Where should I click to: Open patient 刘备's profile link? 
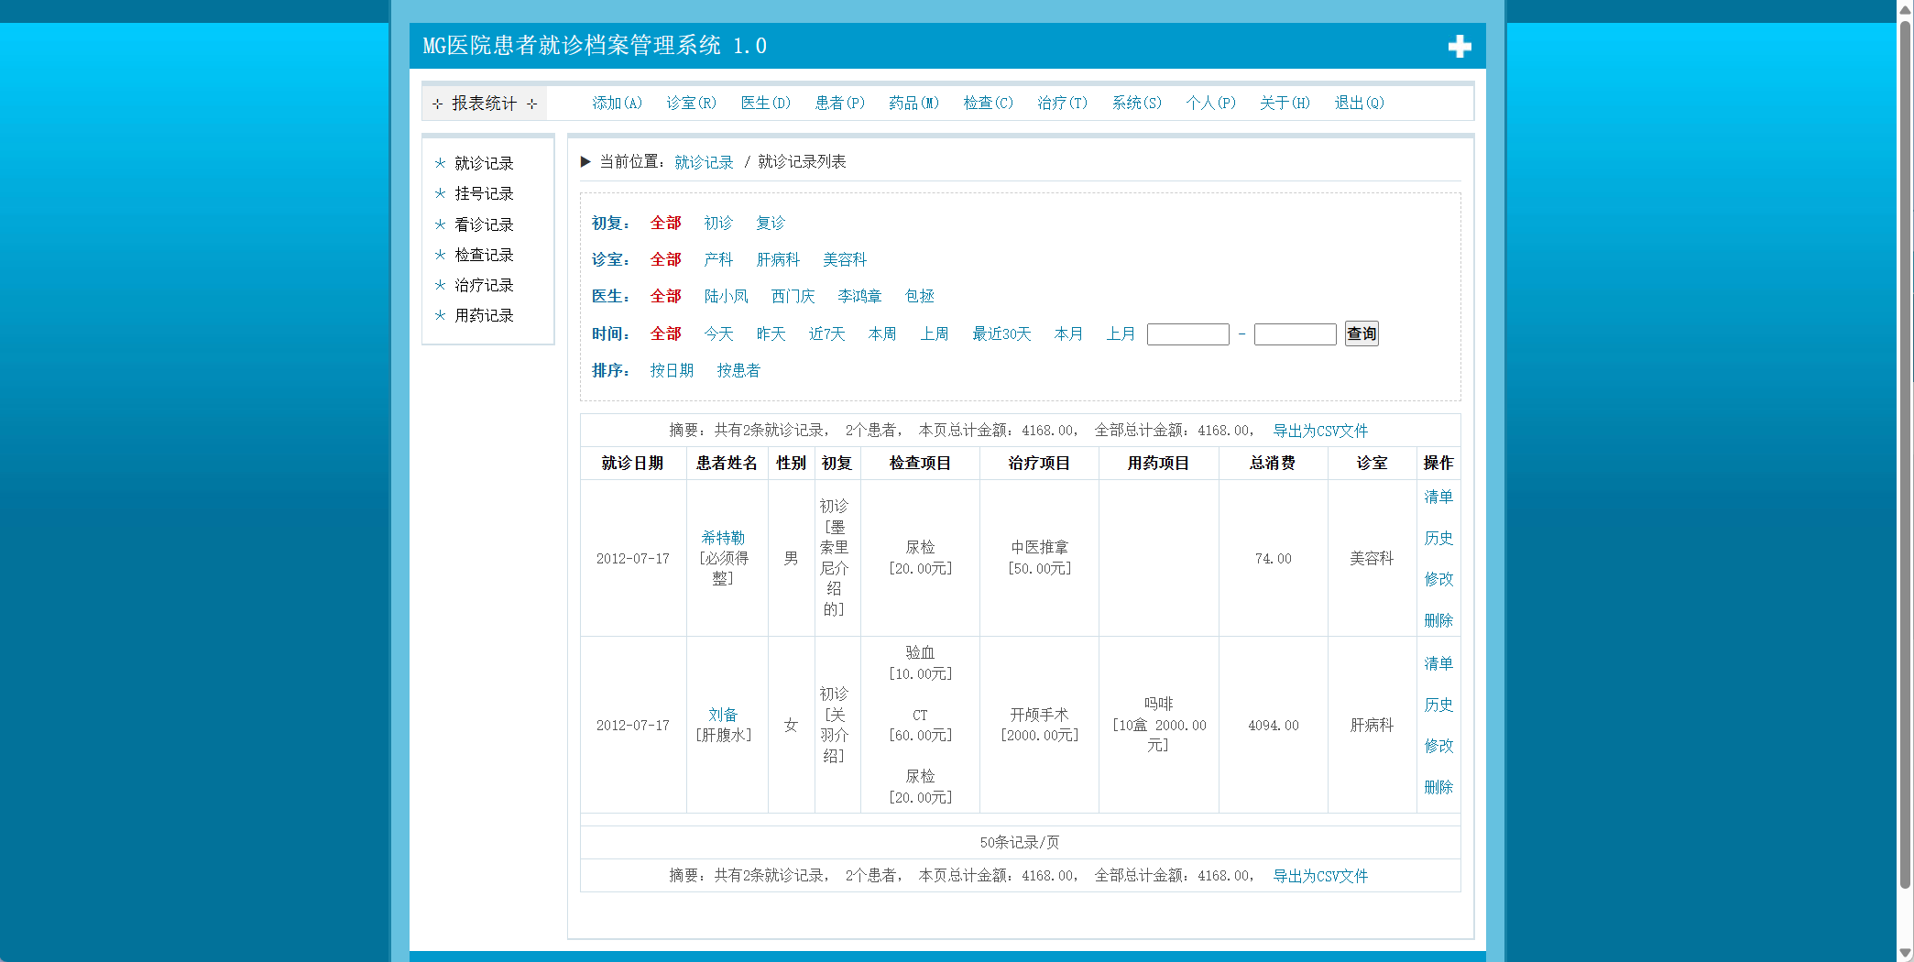[x=722, y=715]
